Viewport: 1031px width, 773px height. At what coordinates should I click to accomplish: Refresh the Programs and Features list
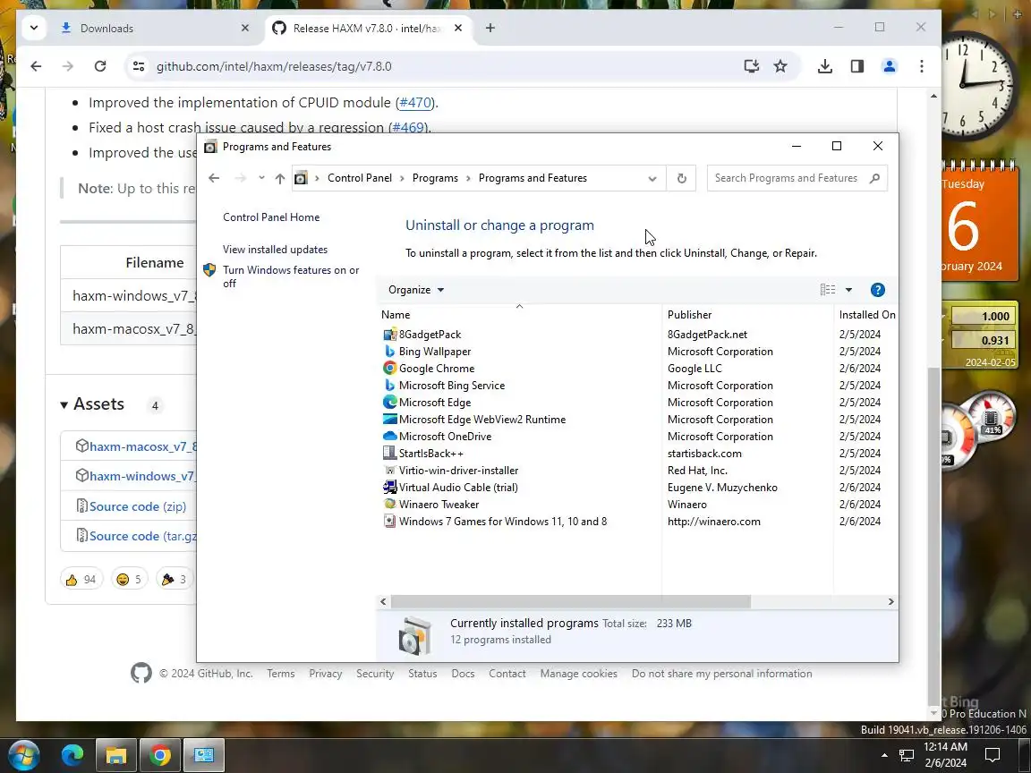681,178
